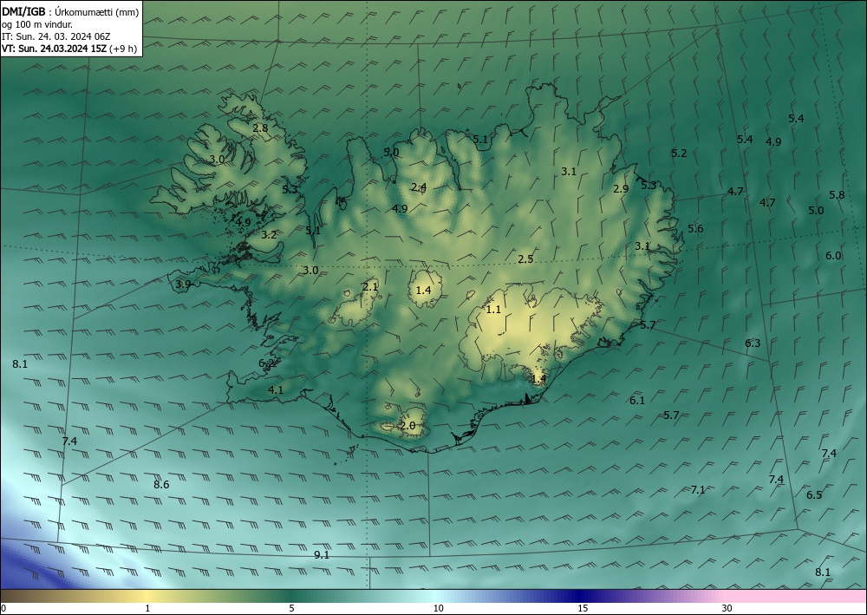
Task: Click the legend tick label "15"
Action: pos(583,608)
